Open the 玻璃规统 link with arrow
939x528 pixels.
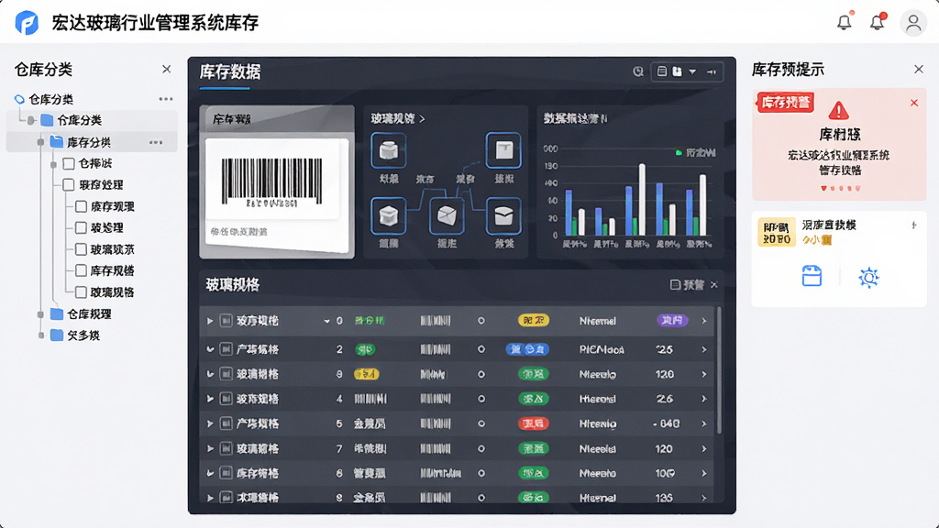pyautogui.click(x=398, y=118)
